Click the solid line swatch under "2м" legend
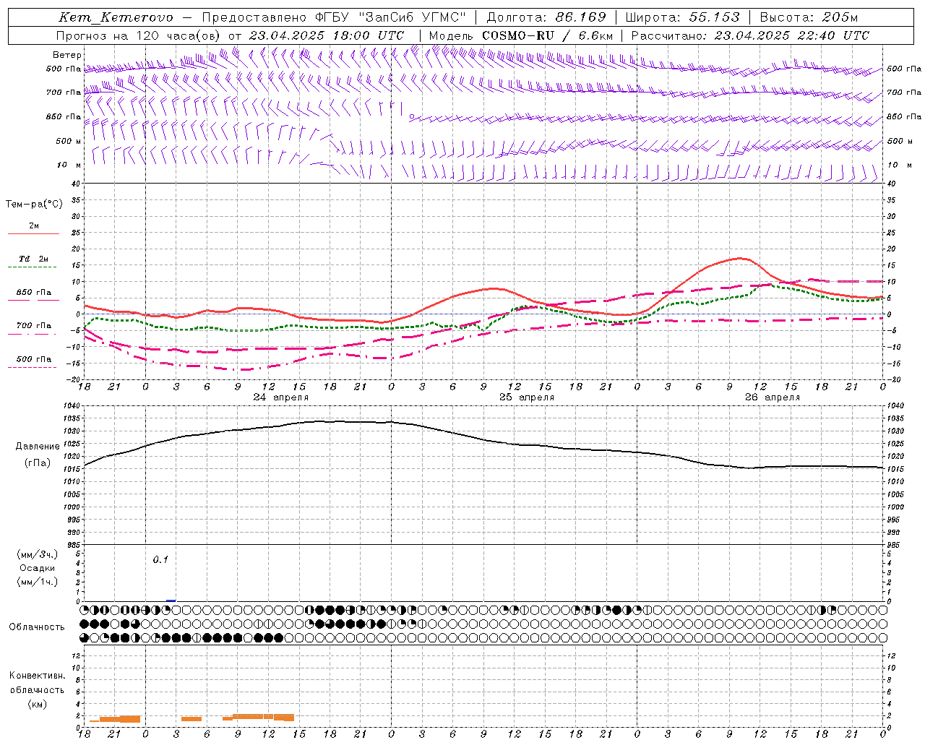The image size is (925, 740). 33,233
